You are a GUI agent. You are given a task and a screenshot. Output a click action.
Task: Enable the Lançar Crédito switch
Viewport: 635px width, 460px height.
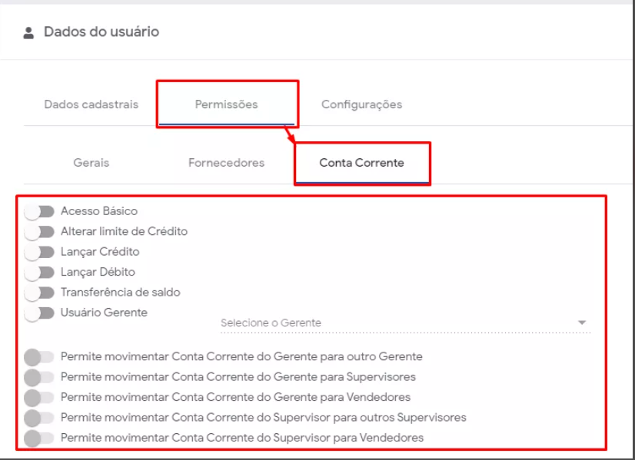(x=39, y=252)
